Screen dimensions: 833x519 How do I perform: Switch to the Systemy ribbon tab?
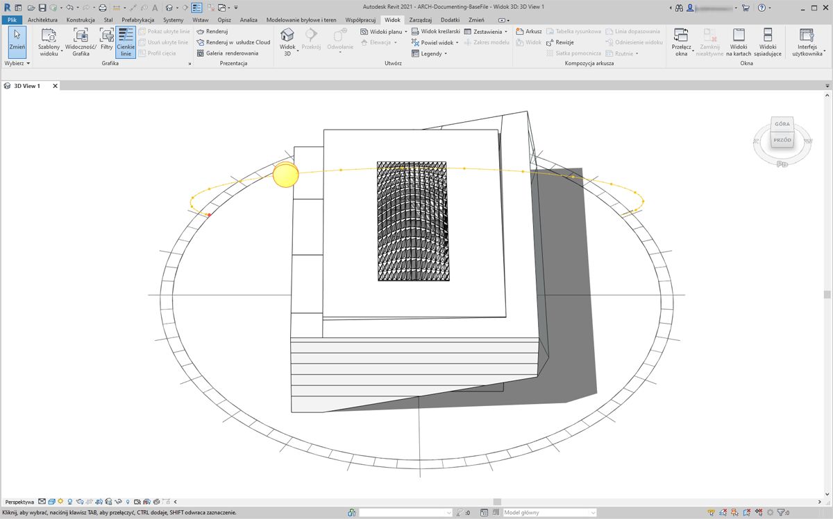(x=173, y=20)
